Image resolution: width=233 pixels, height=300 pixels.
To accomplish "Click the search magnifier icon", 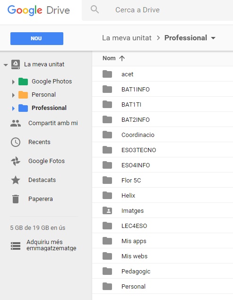I will click(x=95, y=9).
